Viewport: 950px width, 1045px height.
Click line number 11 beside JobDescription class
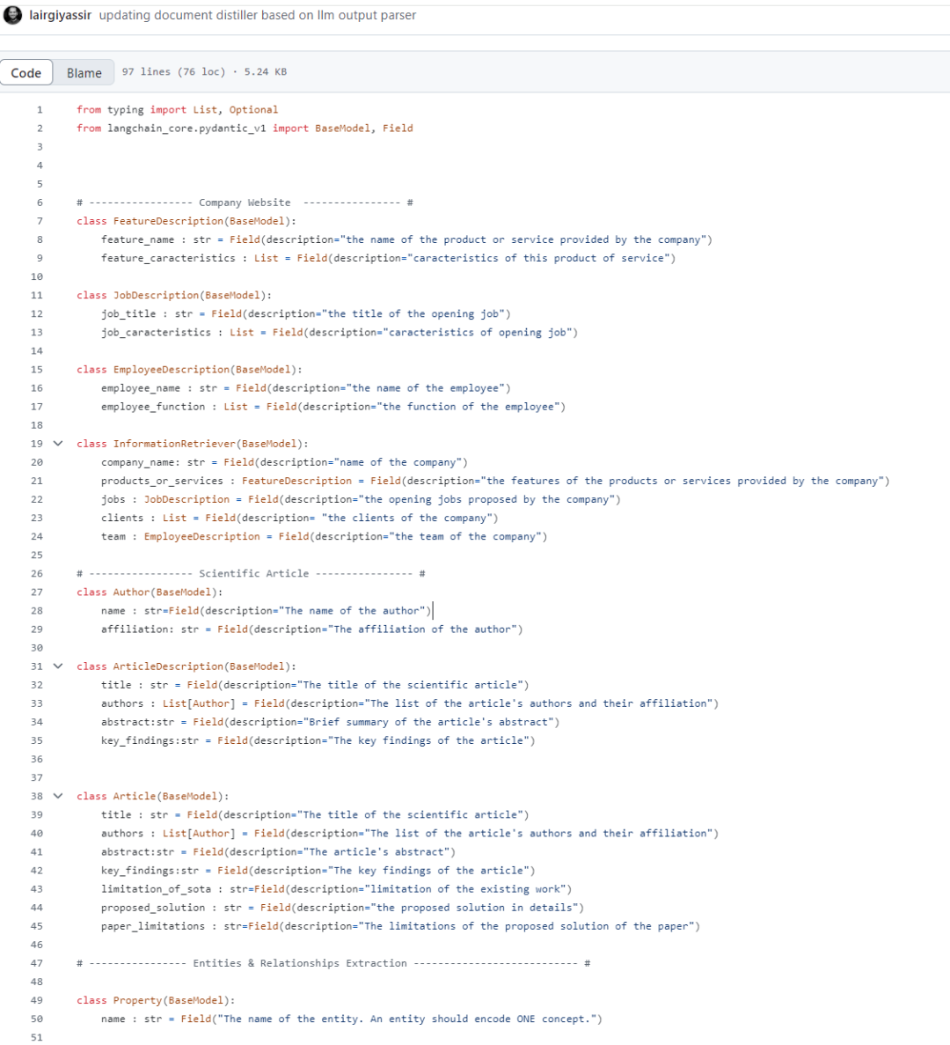(x=37, y=295)
